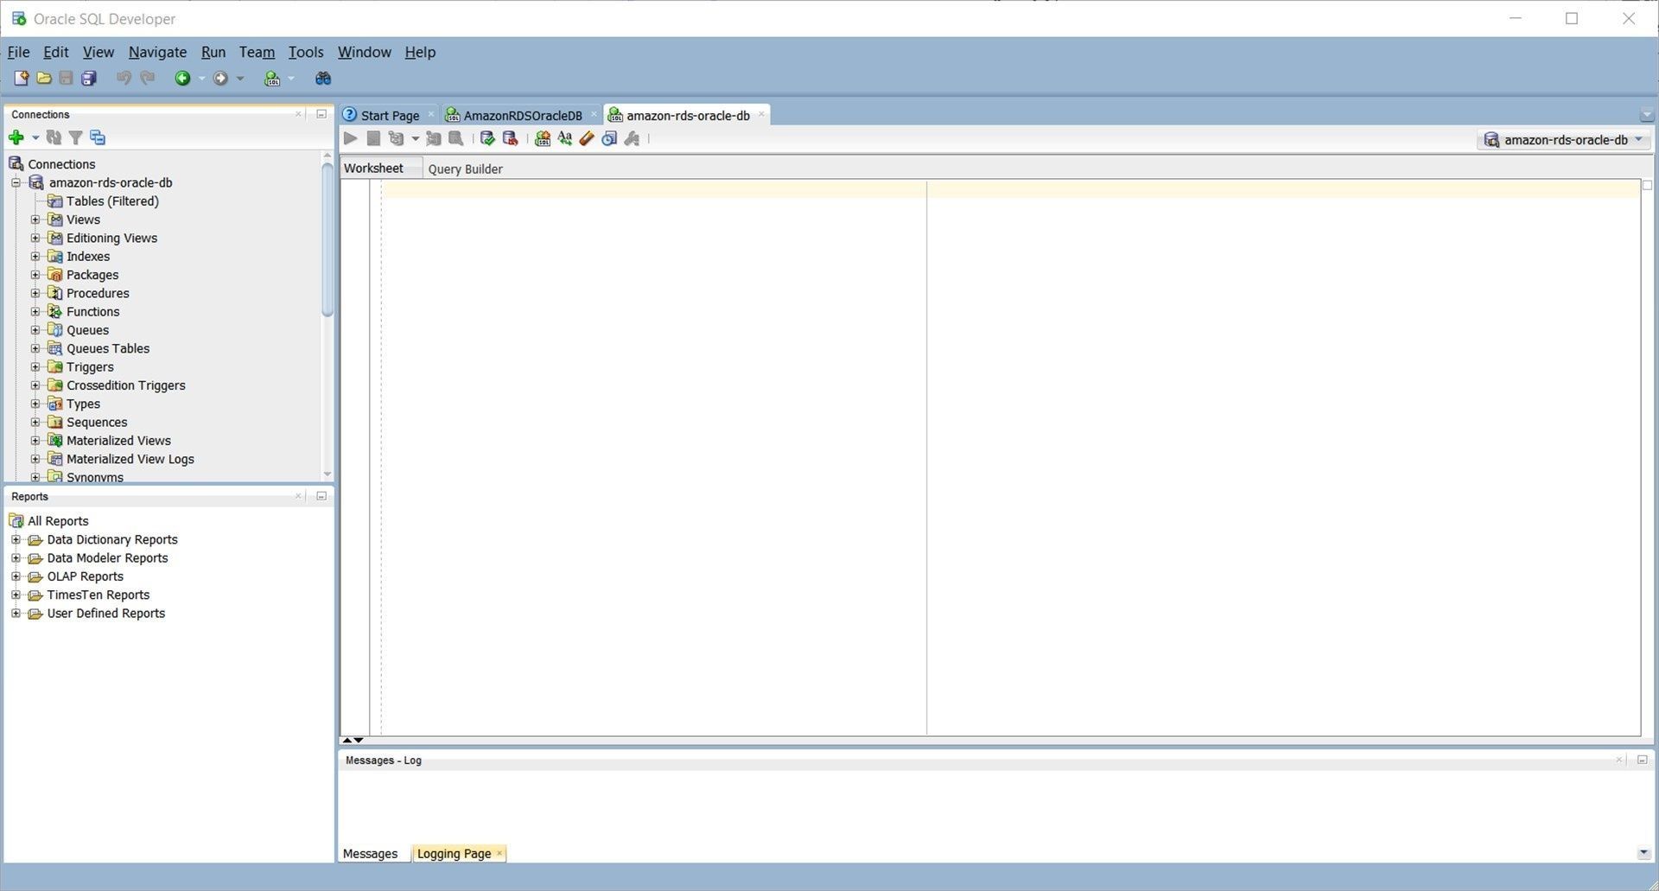1659x891 pixels.
Task: Click the Open file folder icon
Action: click(x=43, y=79)
